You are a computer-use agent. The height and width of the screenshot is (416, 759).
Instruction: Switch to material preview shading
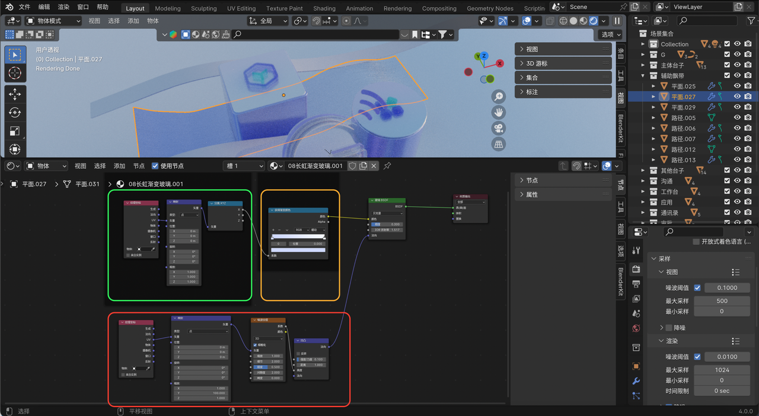(x=584, y=21)
